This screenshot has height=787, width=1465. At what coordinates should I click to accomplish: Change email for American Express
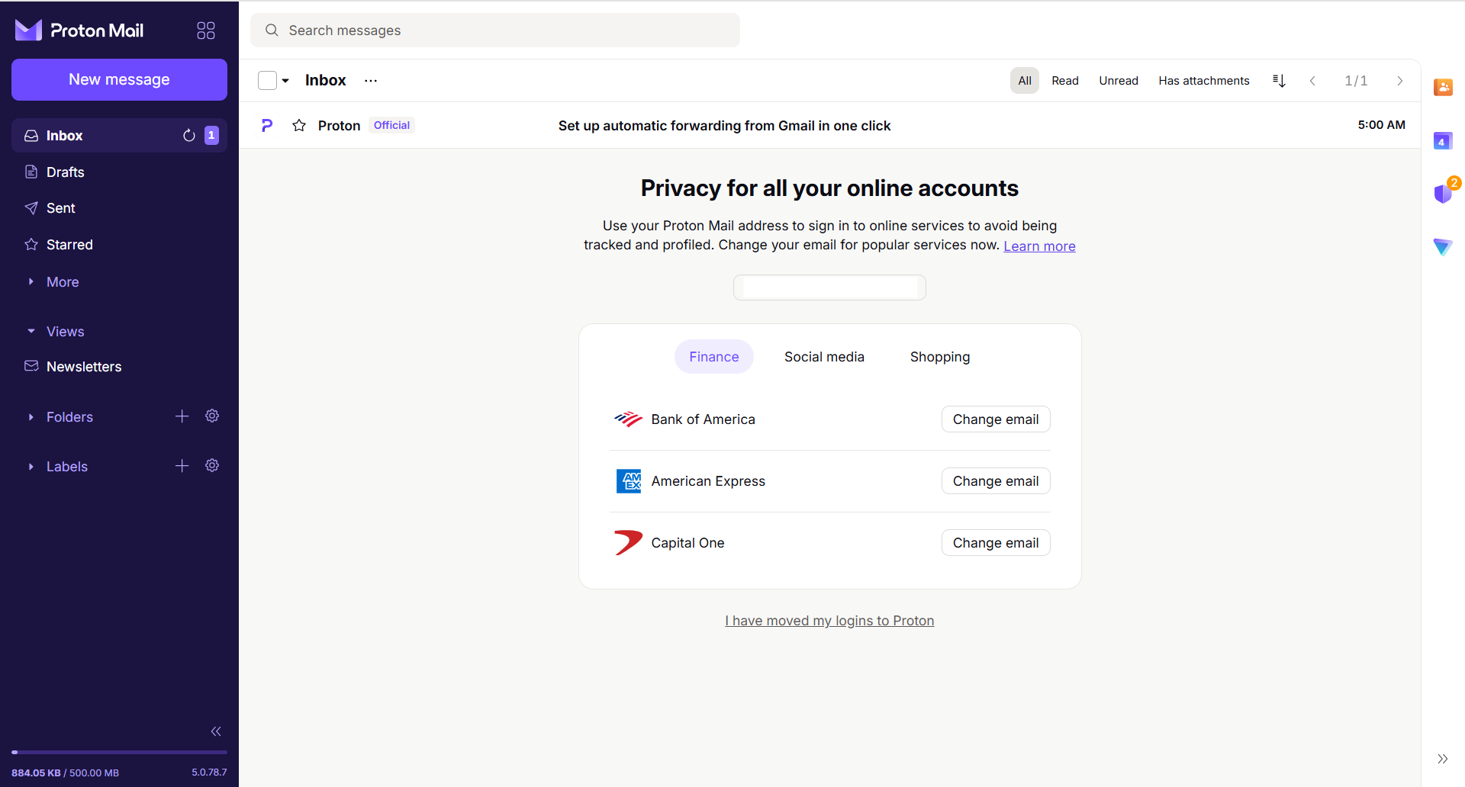pos(996,481)
